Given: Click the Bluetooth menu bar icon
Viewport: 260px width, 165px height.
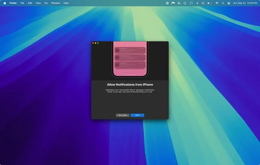Looking at the screenshot, I should (x=197, y=3).
